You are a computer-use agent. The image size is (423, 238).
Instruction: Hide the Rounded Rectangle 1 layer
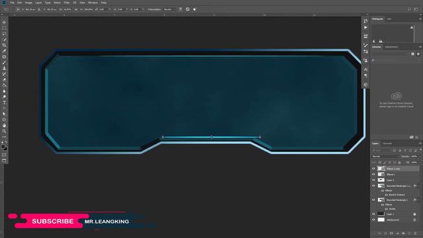373,200
